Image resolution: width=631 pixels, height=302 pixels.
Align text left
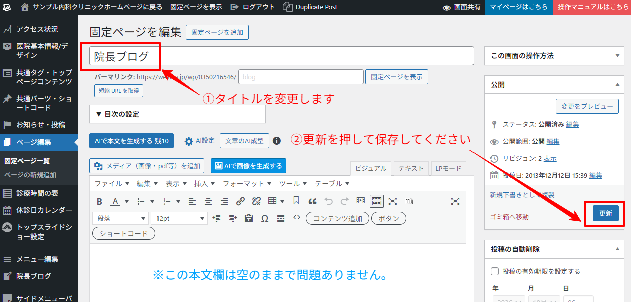tap(192, 201)
